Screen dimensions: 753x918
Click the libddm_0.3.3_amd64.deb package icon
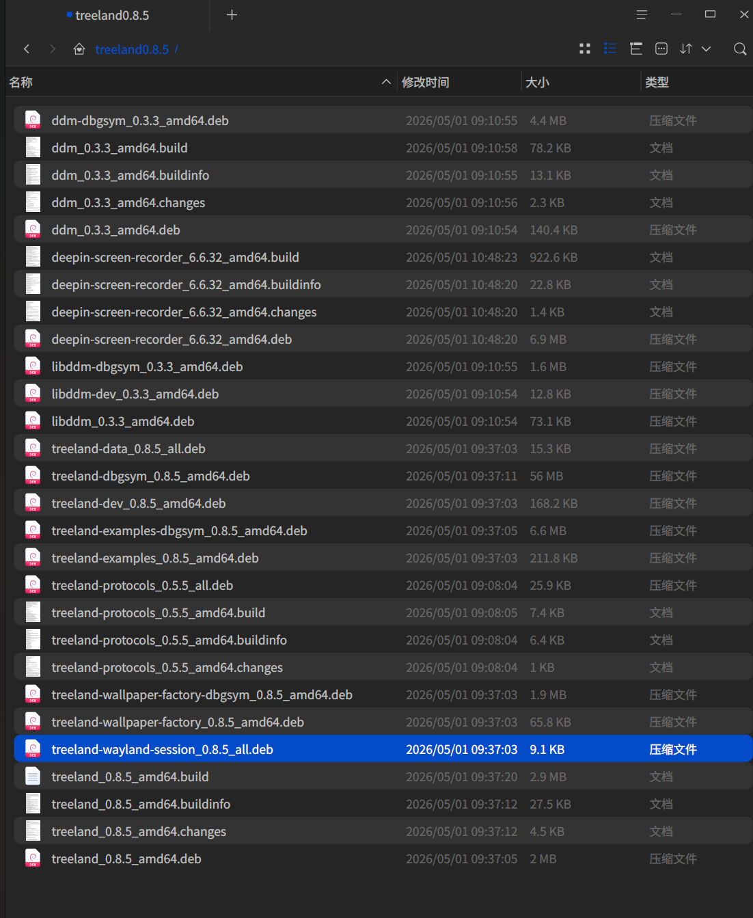(33, 420)
